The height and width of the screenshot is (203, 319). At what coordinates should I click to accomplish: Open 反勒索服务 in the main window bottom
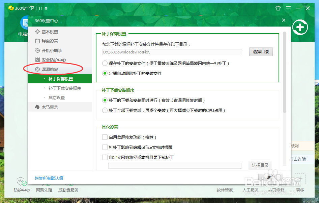[68, 190]
